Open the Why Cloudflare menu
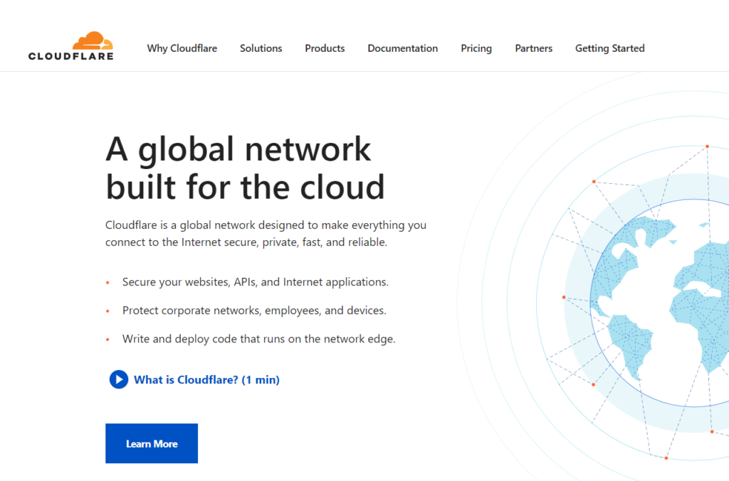Viewport: 729px width, 481px height. [x=182, y=48]
